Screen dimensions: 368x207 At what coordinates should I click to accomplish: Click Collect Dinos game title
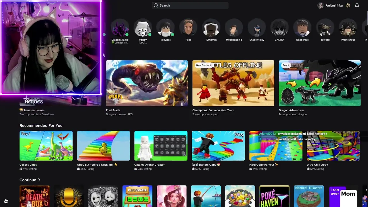pyautogui.click(x=28, y=165)
